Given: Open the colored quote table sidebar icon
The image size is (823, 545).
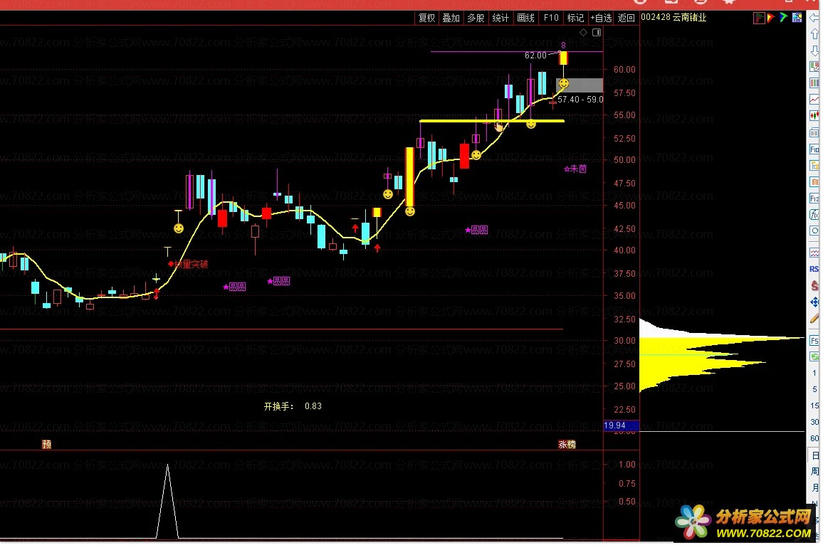Looking at the screenshot, I should [x=814, y=83].
